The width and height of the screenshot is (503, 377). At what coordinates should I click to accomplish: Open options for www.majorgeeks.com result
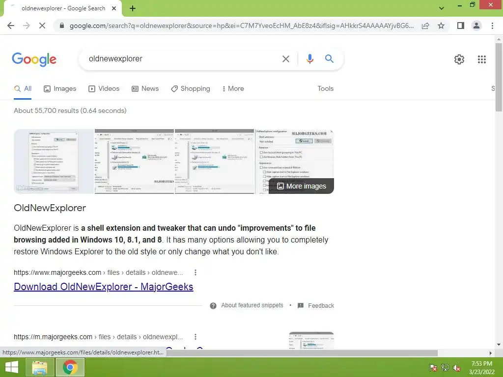coord(196,272)
